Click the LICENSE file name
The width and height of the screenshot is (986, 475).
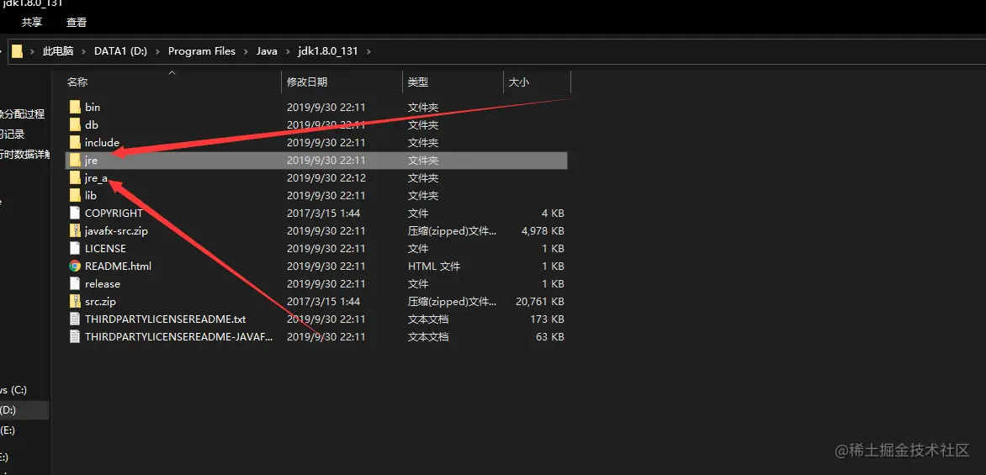106,248
